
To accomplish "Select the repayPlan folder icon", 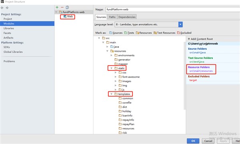I will coord(120,124).
